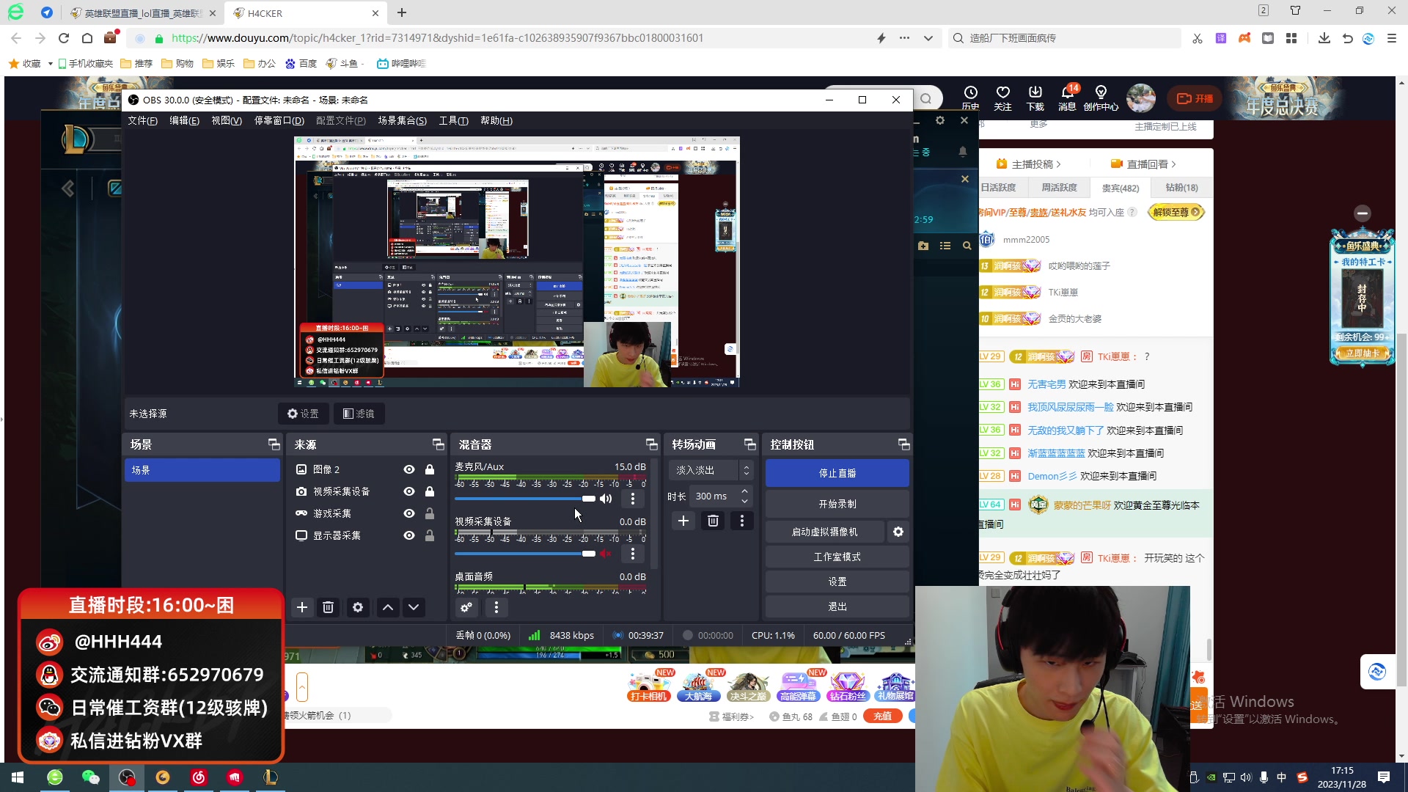
Task: Remove selected source with trash icon
Action: (x=329, y=607)
